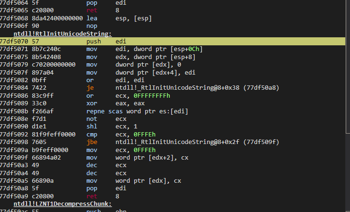Click address 77df5071 in the disassembly

click(14, 49)
